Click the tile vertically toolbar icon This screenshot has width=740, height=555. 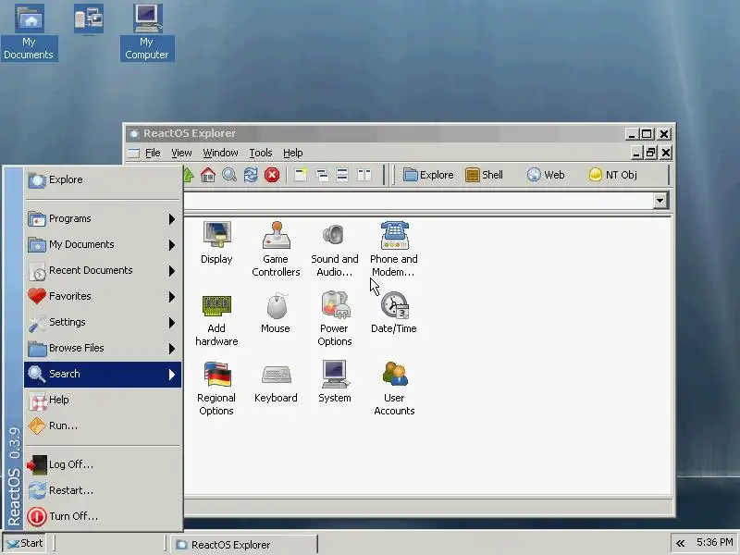364,175
